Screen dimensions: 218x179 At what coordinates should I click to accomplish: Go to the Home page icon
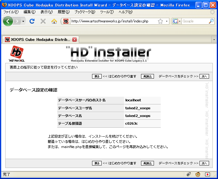[54, 21]
